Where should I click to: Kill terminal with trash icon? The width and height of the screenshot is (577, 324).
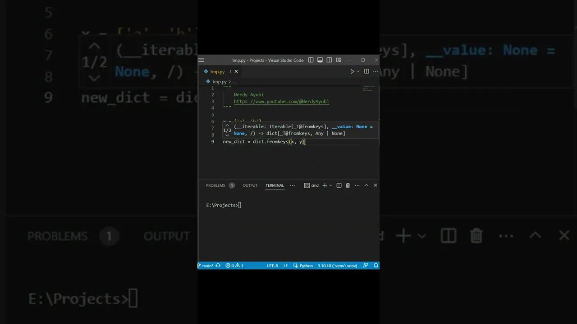348,185
